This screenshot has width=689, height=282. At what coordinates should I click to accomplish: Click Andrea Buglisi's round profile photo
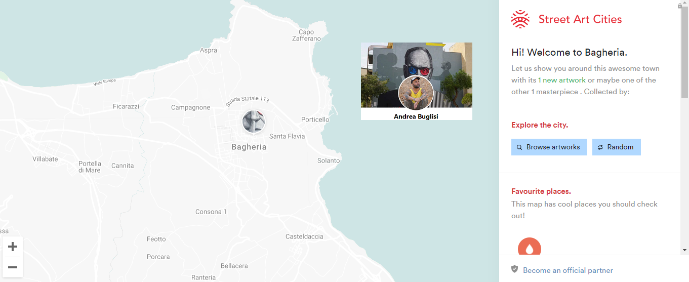pyautogui.click(x=416, y=93)
